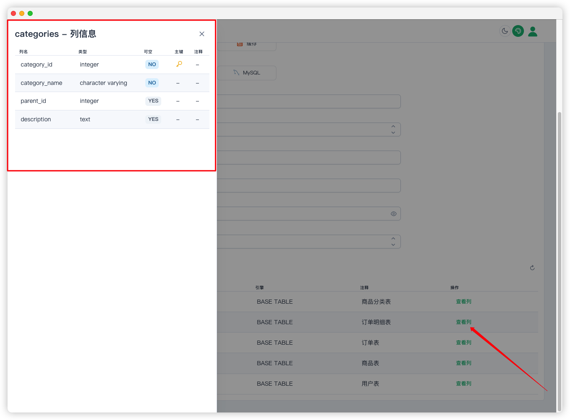Screen dimensions: 570x420
Task: Click NO badge in category_id row
Action: [152, 64]
